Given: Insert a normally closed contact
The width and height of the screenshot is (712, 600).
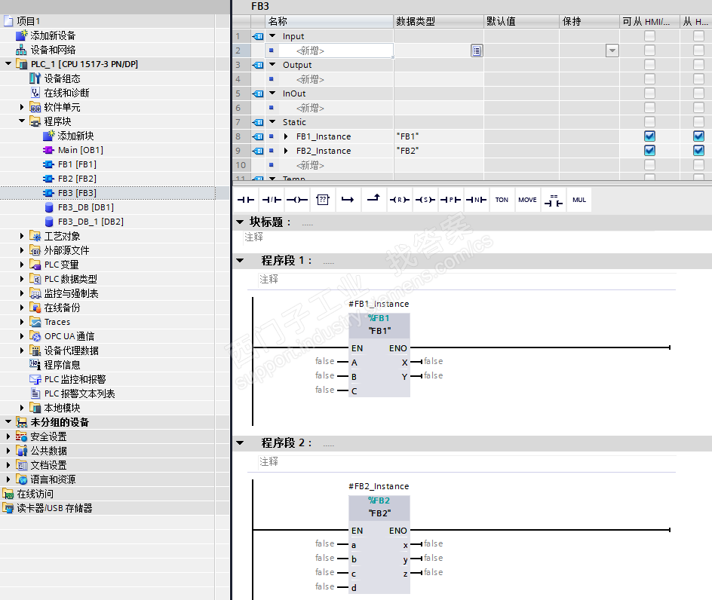Looking at the screenshot, I should click(272, 200).
